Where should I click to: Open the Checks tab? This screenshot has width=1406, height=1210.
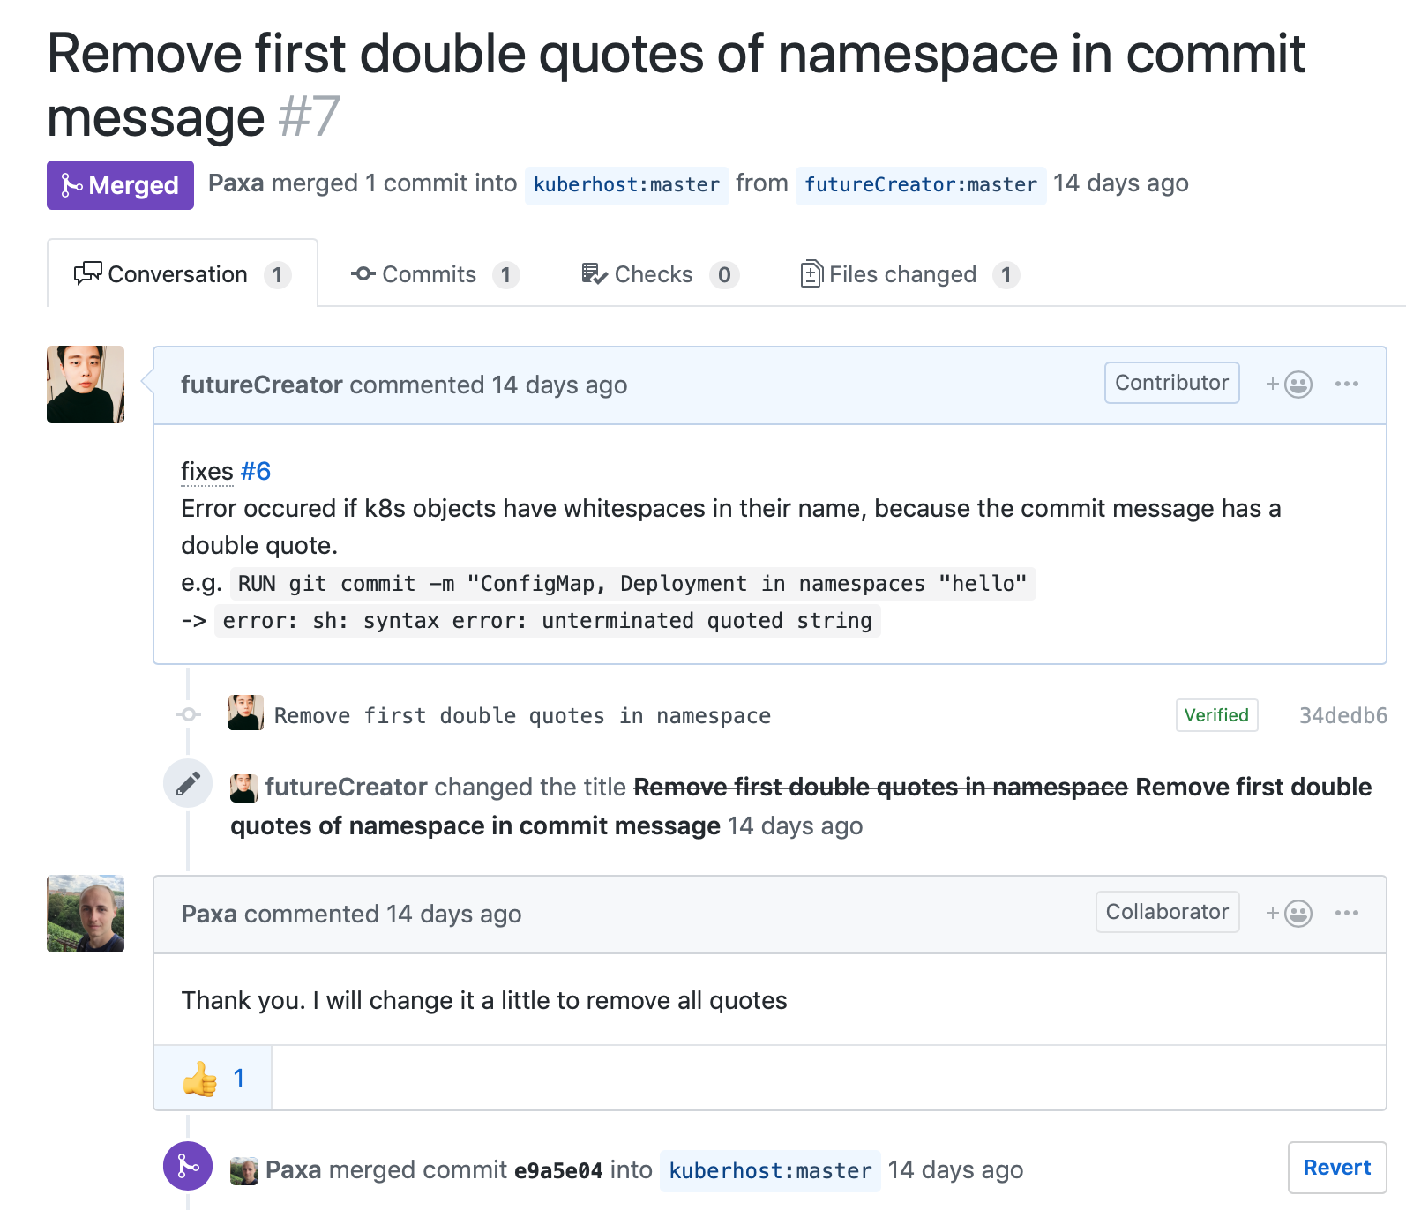(659, 275)
